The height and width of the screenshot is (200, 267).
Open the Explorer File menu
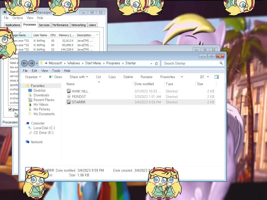25,71
